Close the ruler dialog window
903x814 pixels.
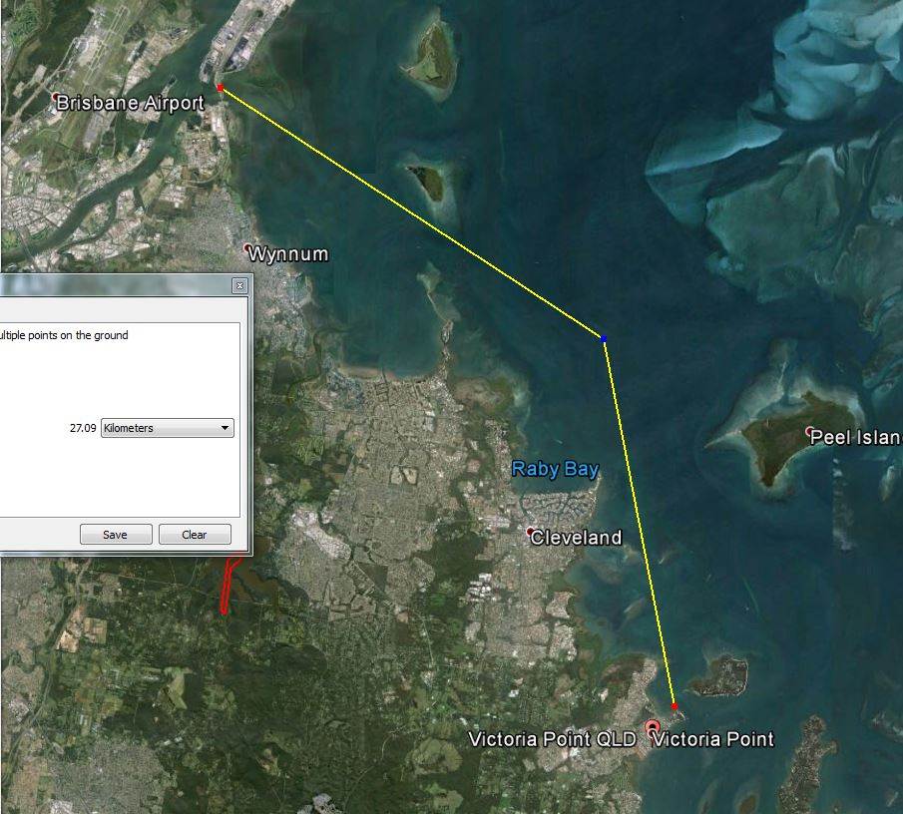(x=239, y=286)
